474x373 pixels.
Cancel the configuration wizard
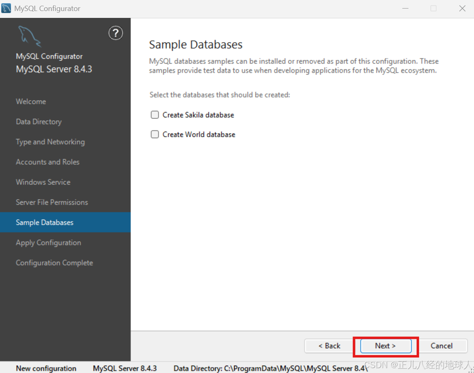tap(441, 346)
